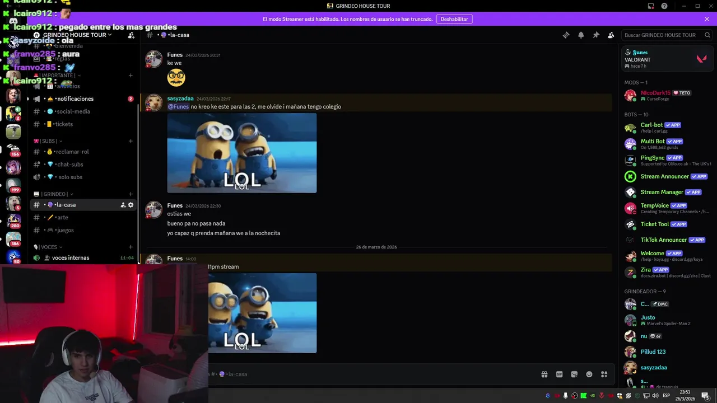The width and height of the screenshot is (717, 403).
Task: Collapse the SUBS category
Action: [x=48, y=141]
